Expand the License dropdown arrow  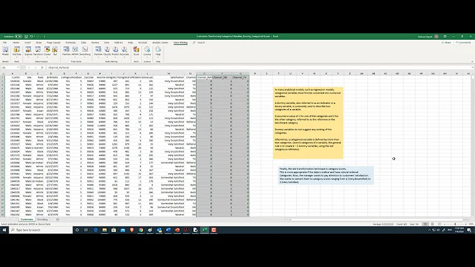[147, 57]
